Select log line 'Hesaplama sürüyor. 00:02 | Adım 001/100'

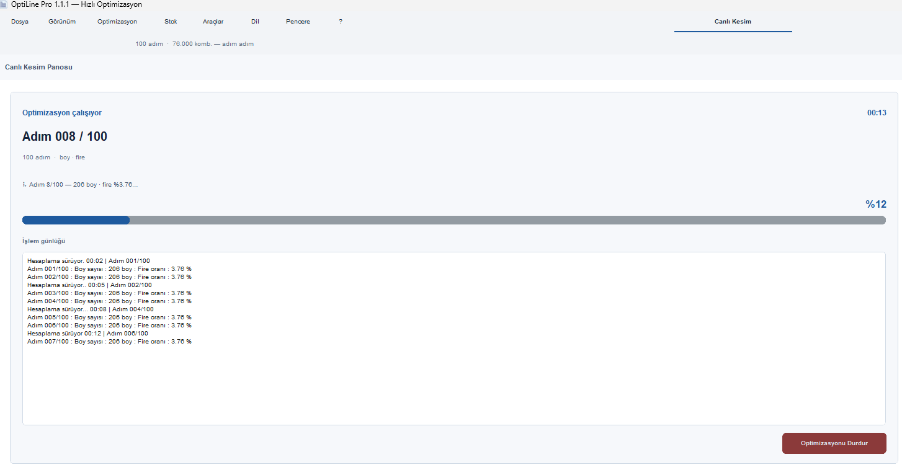(x=89, y=261)
